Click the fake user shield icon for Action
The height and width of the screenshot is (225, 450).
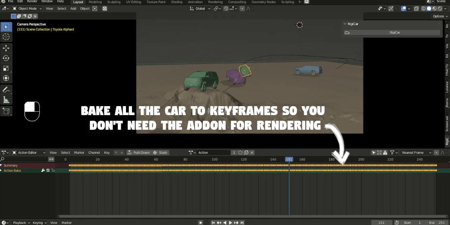pos(240,153)
